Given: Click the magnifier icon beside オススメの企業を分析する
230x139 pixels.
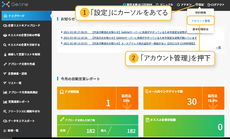Looking at the screenshot, I should [5, 45].
